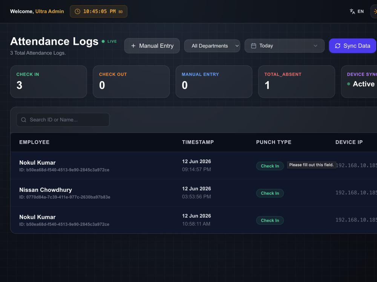The image size is (377, 282).
Task: Select the Nissan Chowdhury employee name
Action: (46, 190)
